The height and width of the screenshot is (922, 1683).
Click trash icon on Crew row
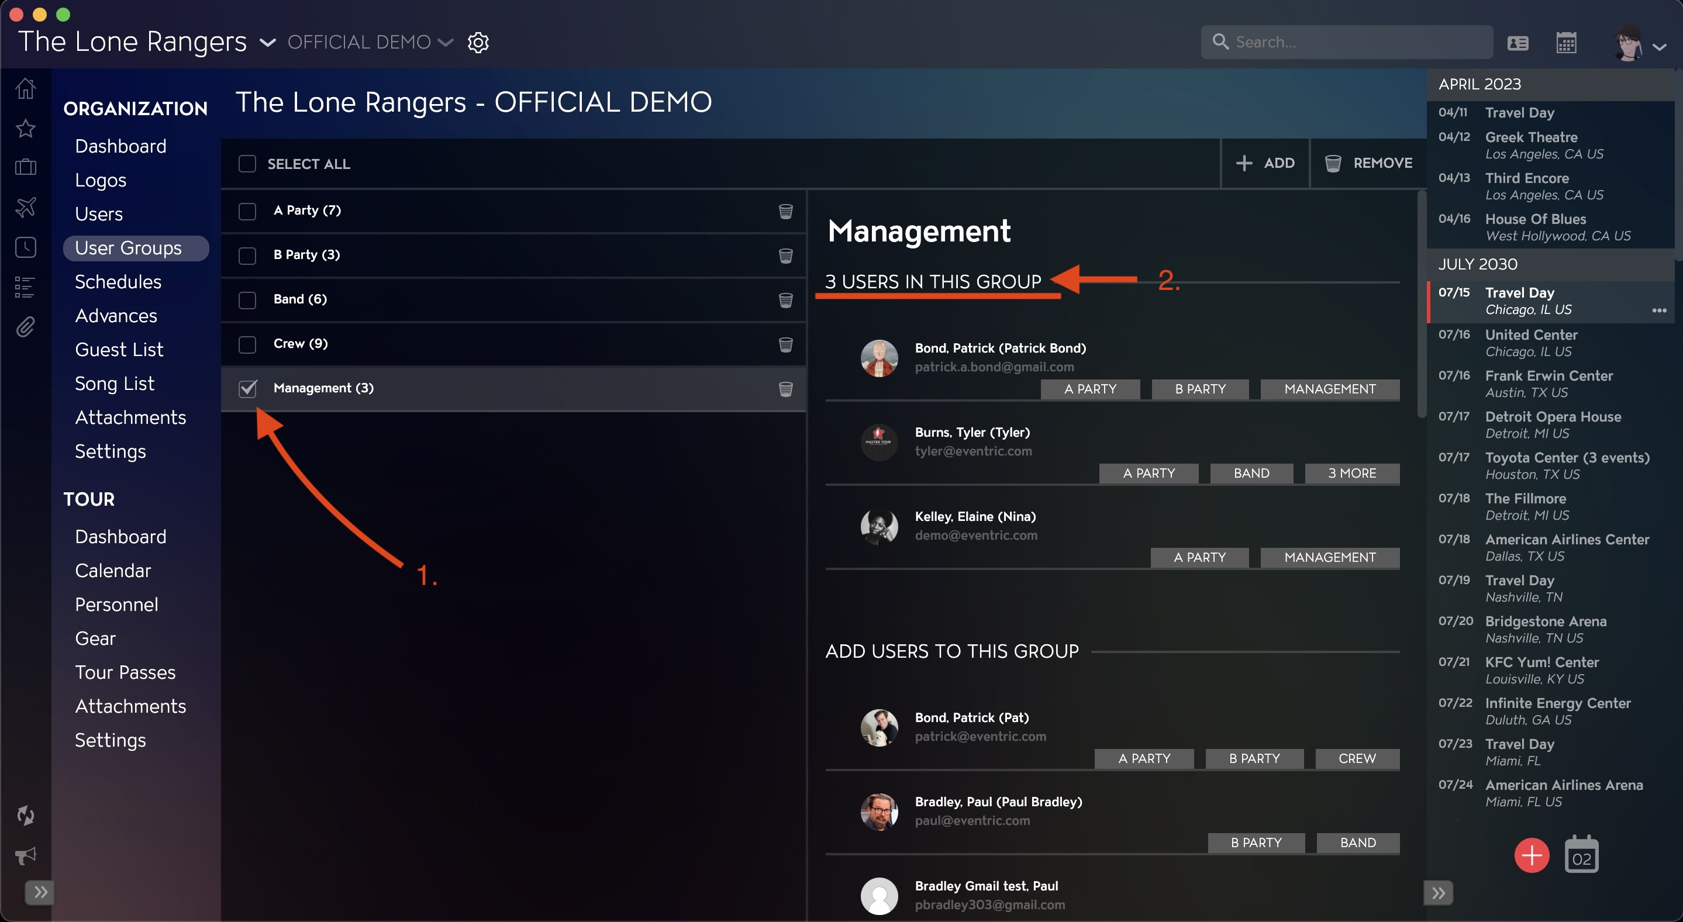pos(786,344)
